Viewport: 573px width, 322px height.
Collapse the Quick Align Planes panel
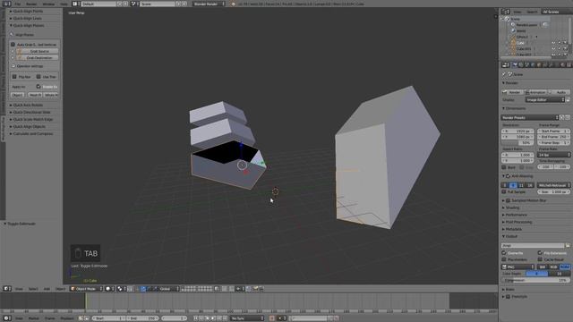click(x=29, y=26)
